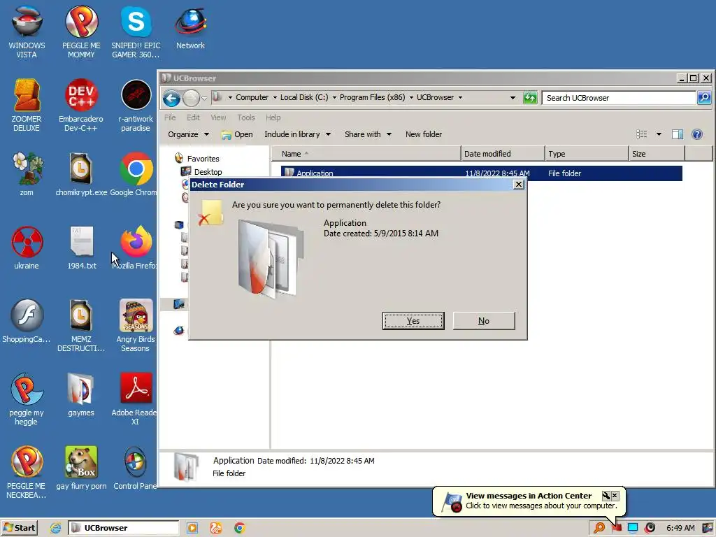Open the Organize dropdown menu

188,134
